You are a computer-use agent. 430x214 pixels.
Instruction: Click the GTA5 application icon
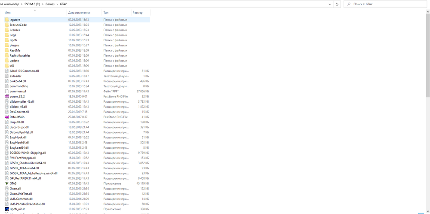click(x=7, y=183)
